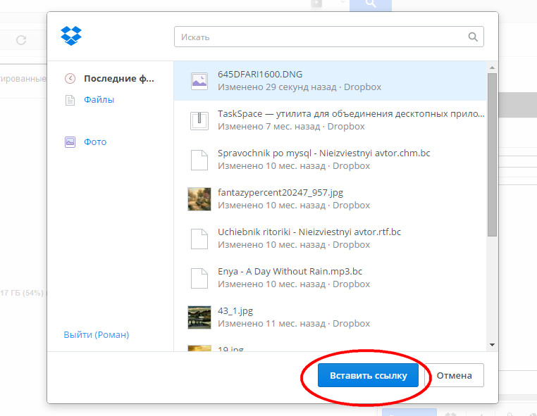Click the blank file icon of Spravochnik po mysql
Viewport: 537px width, 416px height.
pos(199,160)
